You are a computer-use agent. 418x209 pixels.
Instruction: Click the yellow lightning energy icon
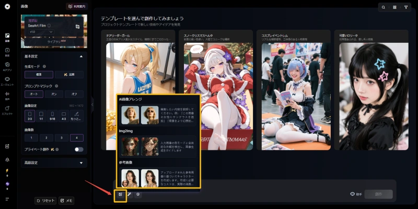point(7,171)
